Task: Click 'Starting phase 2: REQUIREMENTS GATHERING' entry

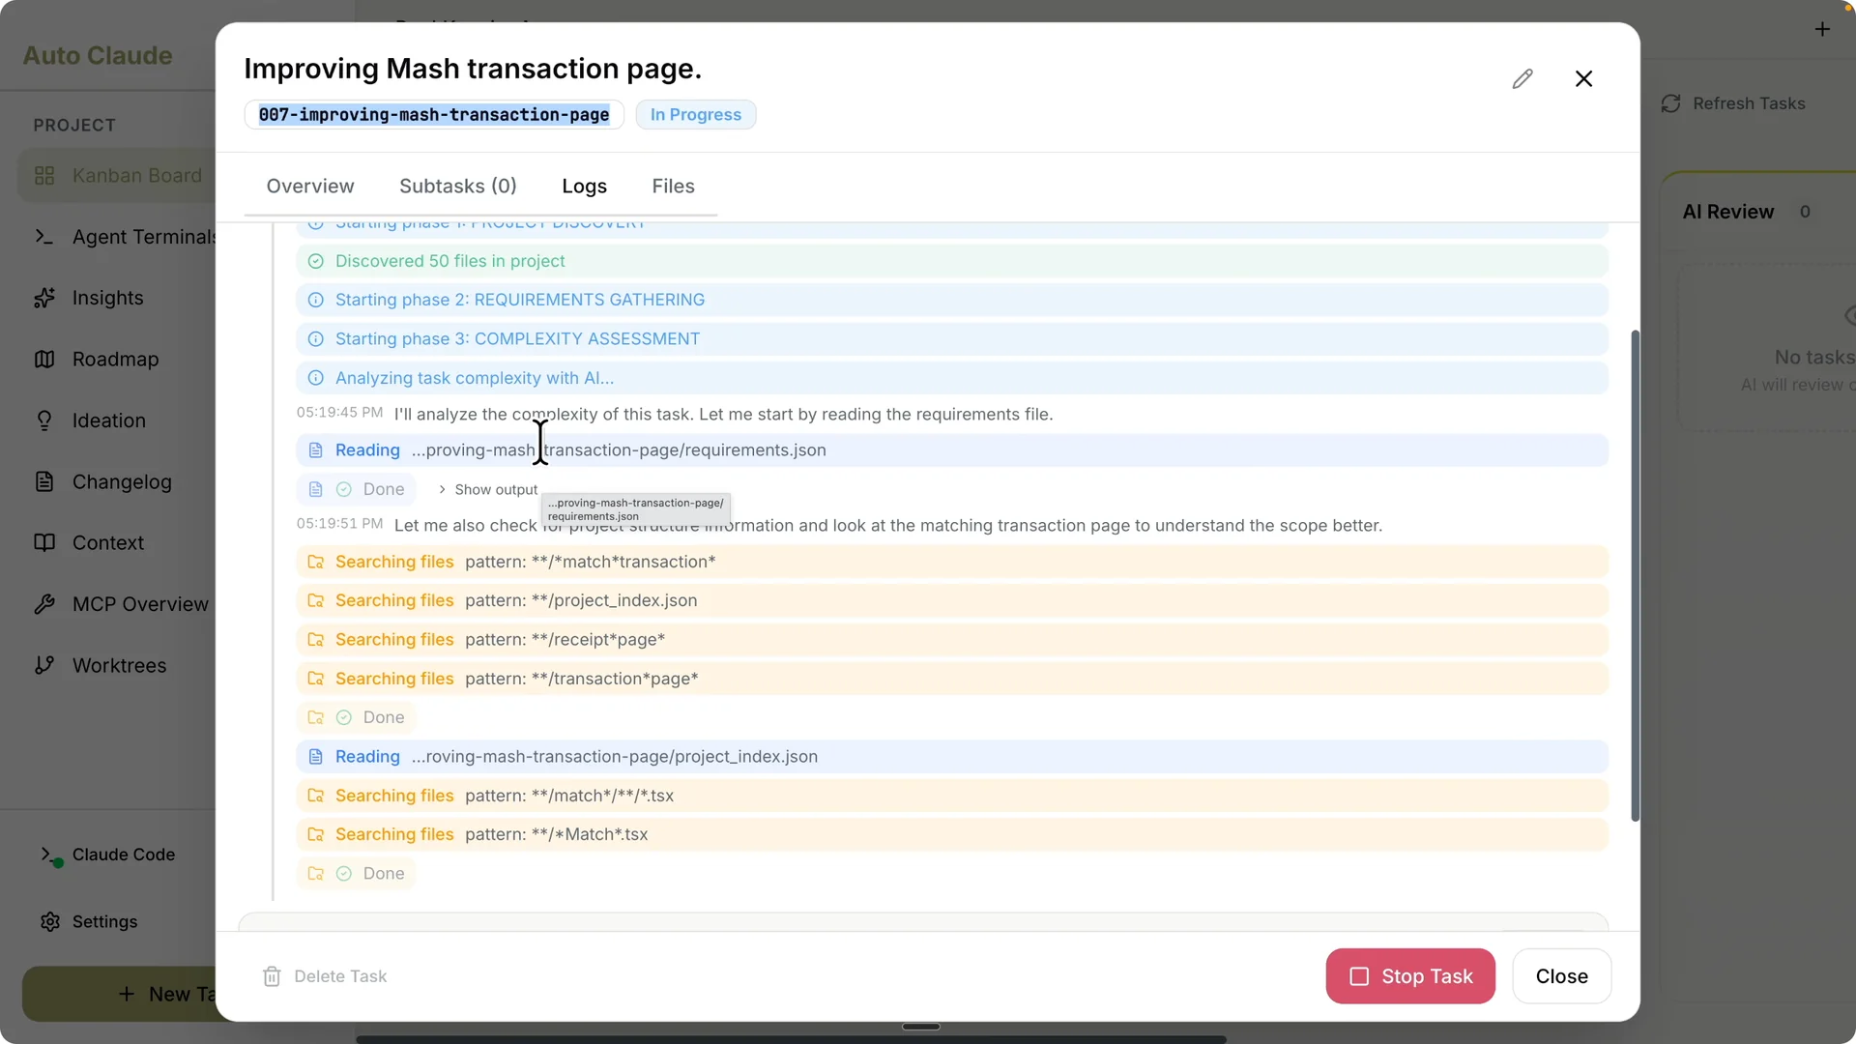Action: click(952, 300)
